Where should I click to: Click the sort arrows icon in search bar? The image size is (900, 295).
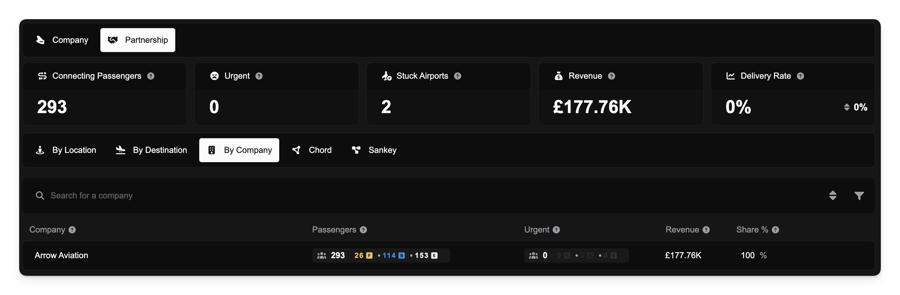[x=833, y=196]
